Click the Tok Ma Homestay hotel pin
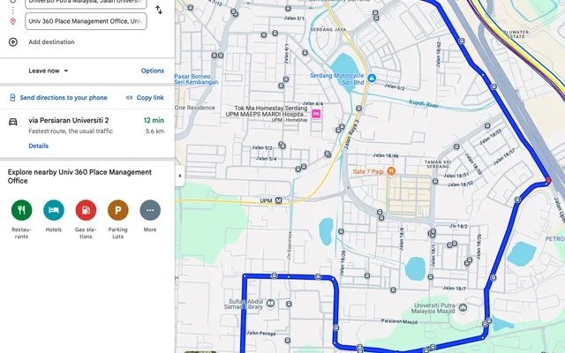The image size is (565, 353). tap(316, 114)
